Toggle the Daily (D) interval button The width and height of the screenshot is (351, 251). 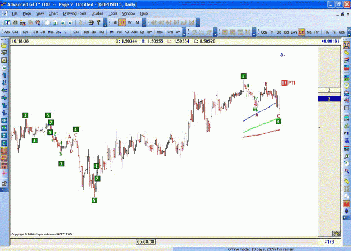(x=122, y=22)
